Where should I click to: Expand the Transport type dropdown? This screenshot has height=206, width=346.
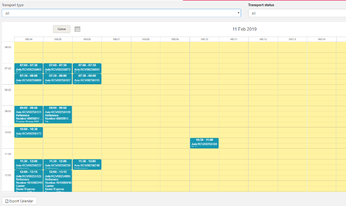121,13
